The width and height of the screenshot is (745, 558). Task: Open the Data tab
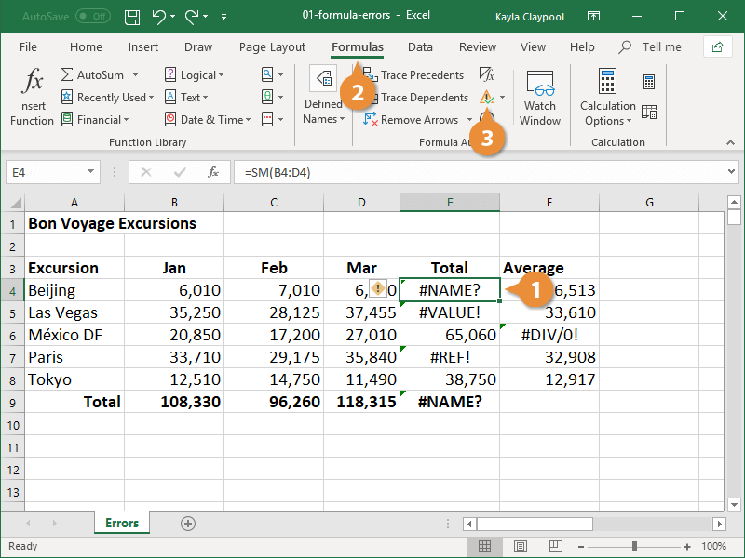tap(421, 47)
